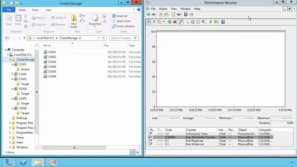This screenshot has width=297, height=167.
Task: Uncheck % Processor Time counter checkbox
Action: 151,134
